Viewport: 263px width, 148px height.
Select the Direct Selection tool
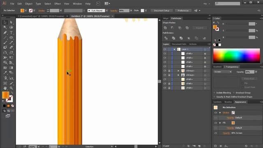point(11,22)
